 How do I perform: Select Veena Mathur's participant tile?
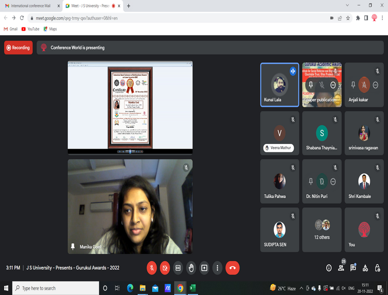point(280,133)
